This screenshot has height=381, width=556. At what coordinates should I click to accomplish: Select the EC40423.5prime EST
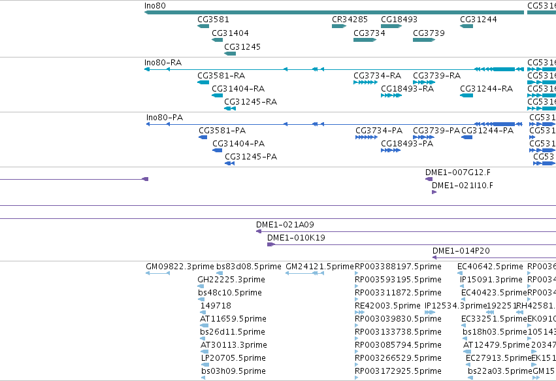click(x=463, y=299)
